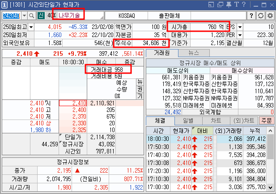This screenshot has width=276, height=194.
Task: Click the bid price 2,400 cell
Action: coord(73,110)
